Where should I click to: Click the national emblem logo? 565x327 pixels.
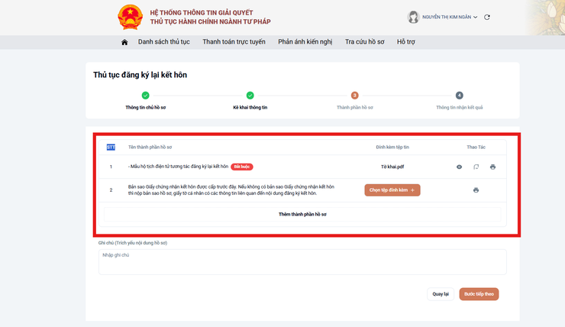point(130,17)
